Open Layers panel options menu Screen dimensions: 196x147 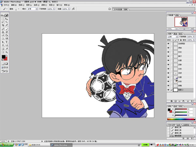click(x=194, y=34)
